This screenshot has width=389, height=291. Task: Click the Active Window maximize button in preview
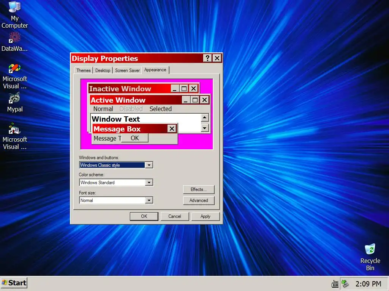point(195,100)
